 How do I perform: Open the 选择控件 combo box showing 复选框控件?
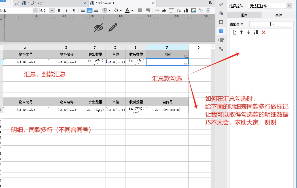(x=270, y=6)
